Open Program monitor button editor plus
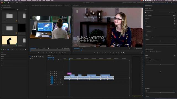Image resolution: width=177 pixels, height=99 pixels. (141, 53)
